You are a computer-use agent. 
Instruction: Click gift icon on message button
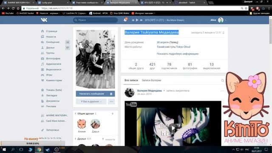click(x=111, y=94)
